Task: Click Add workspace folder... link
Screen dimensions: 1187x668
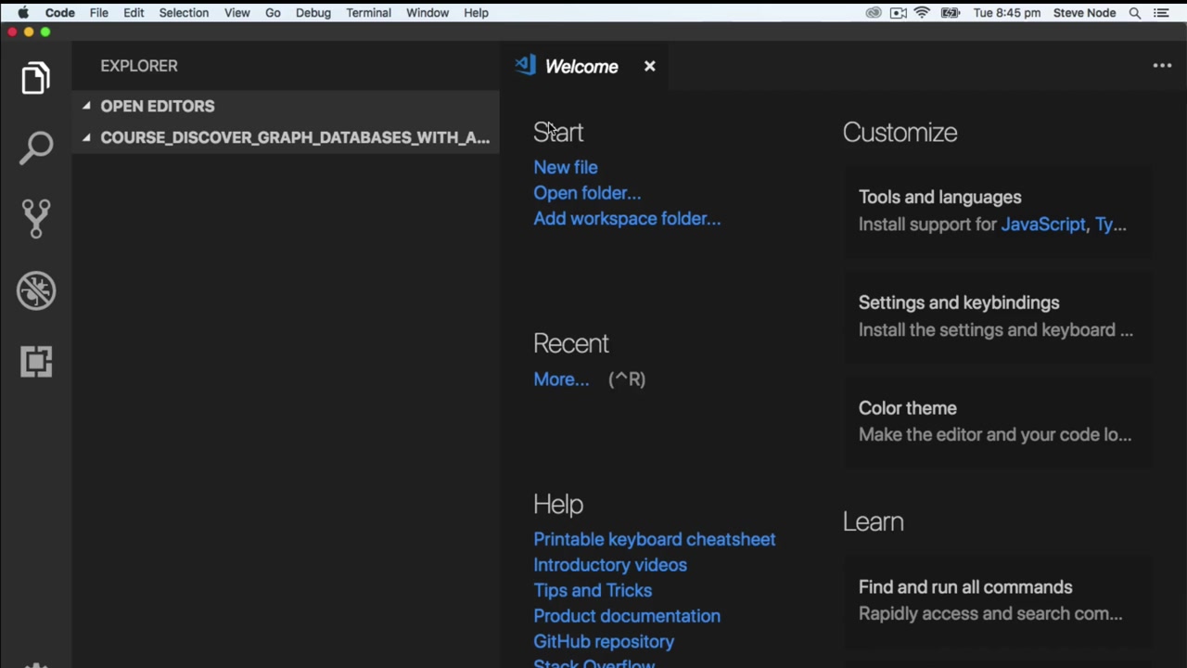Action: tap(627, 219)
